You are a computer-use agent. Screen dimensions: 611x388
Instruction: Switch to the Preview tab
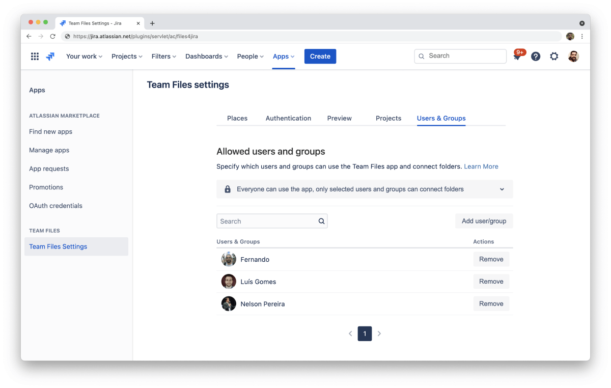[340, 118]
